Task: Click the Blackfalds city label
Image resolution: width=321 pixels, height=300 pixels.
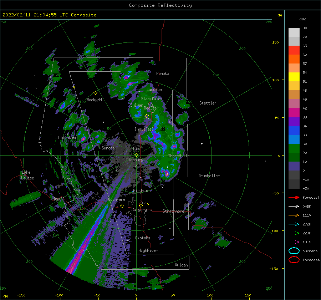Action: click(x=152, y=99)
